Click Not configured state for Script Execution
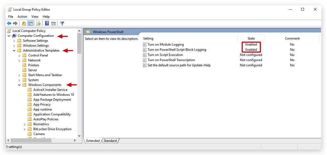Image resolution: width=327 pixels, height=155 pixels. (251, 55)
